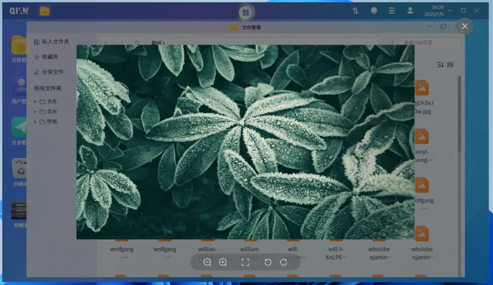493x285 pixels.
Task: Click the 所有文件夹 heading
Action: point(48,88)
